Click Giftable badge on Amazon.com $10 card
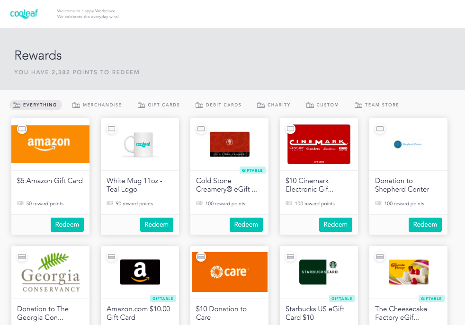465x325 pixels. [x=163, y=299]
